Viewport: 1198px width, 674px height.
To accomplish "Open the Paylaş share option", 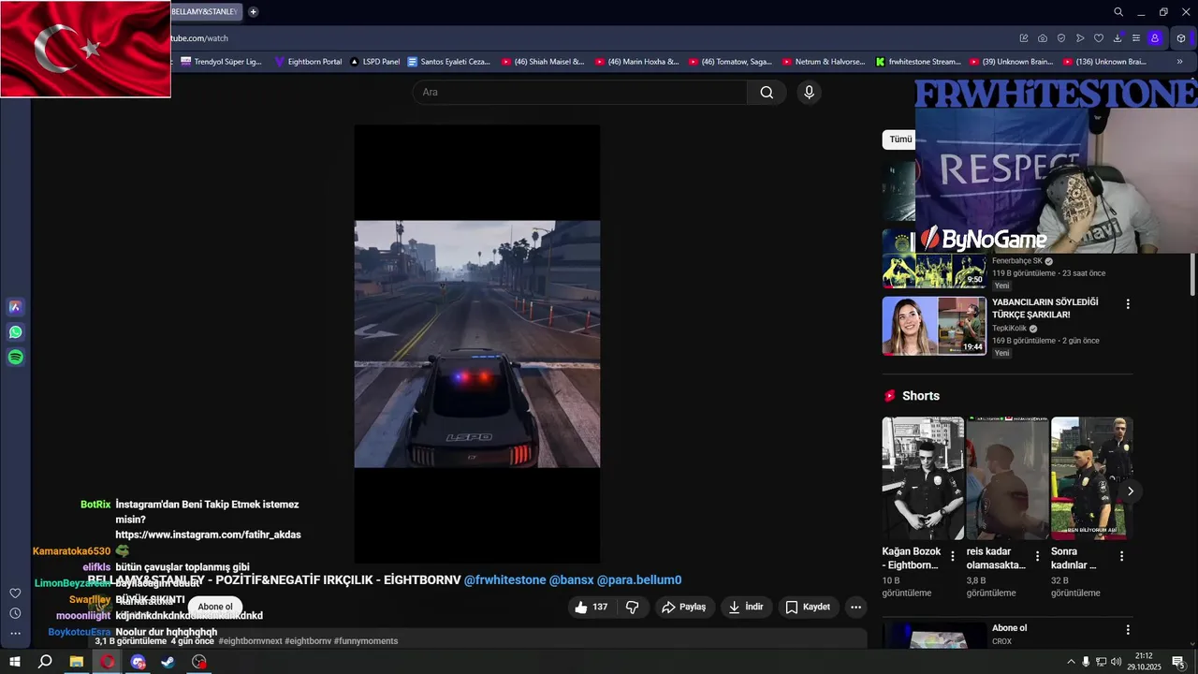I will [683, 607].
